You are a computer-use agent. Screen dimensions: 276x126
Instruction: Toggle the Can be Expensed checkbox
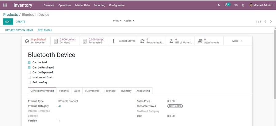click(x=29, y=73)
